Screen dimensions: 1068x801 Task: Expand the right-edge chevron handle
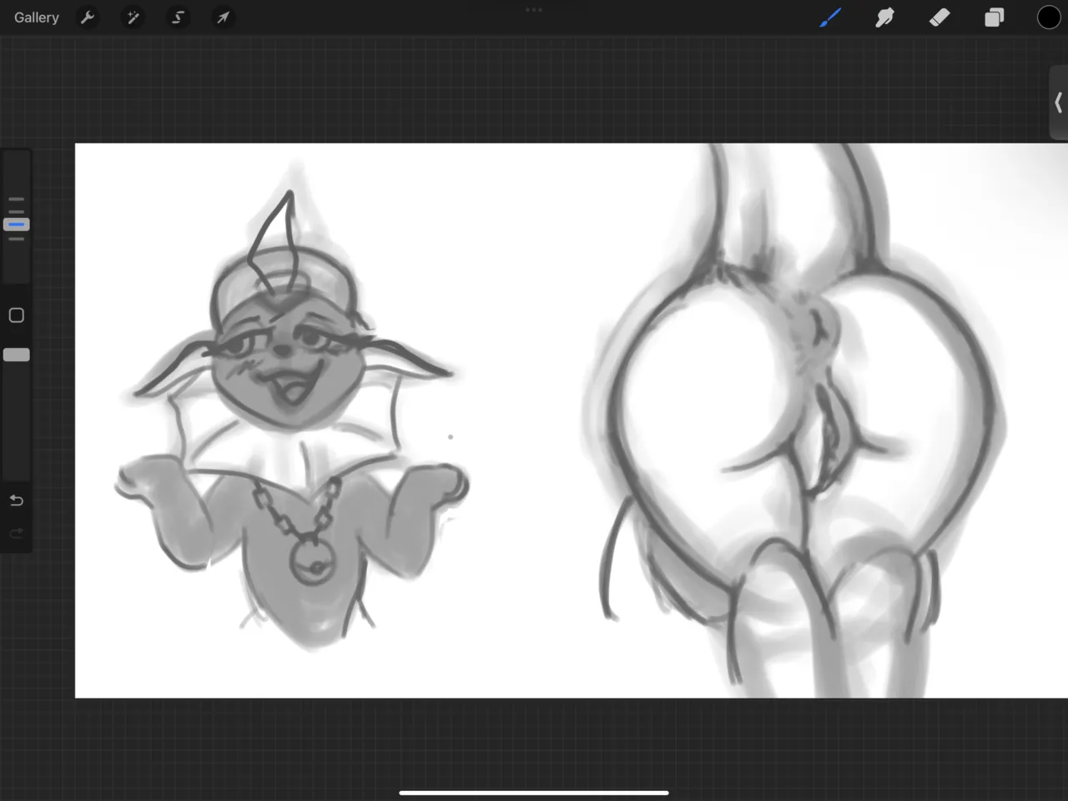tap(1058, 103)
